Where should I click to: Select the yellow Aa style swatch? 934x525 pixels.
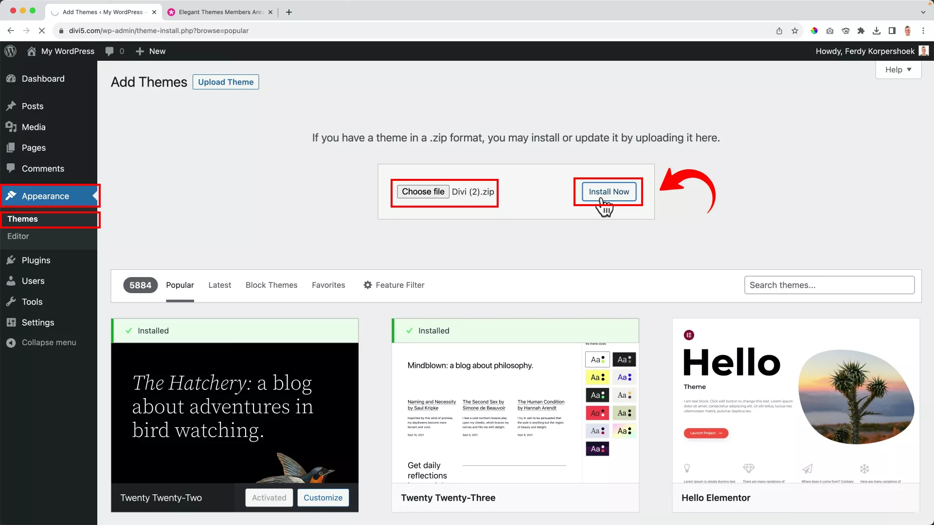[x=597, y=377]
